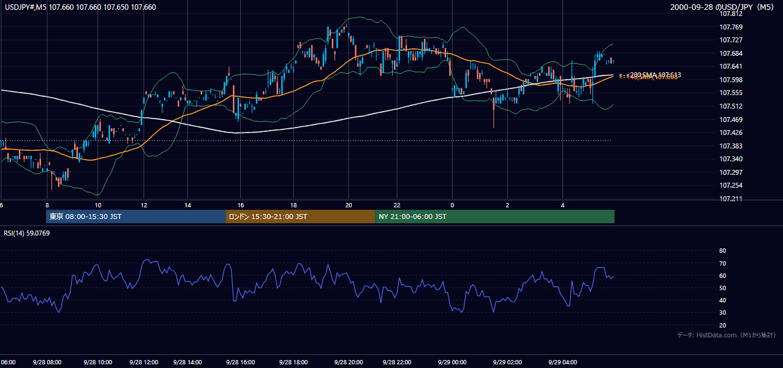Click the price axis value 107.684
Image resolution: width=783 pixels, height=368 pixels.
point(731,53)
